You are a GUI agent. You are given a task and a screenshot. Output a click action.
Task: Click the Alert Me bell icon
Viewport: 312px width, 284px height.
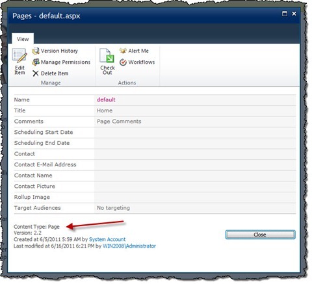coord(123,51)
